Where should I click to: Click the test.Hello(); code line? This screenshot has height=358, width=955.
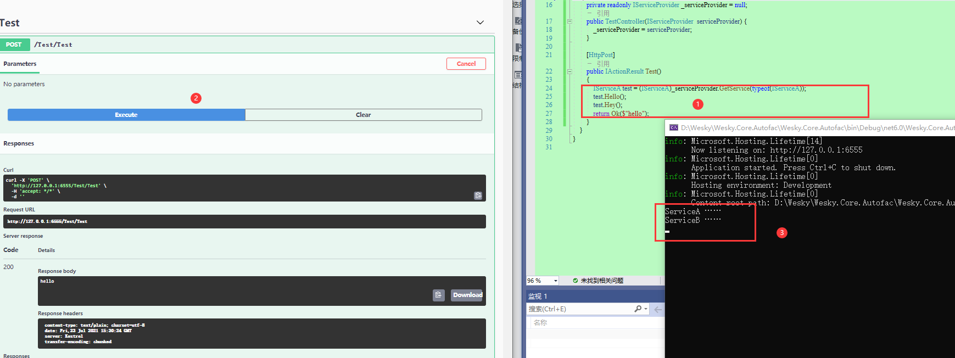click(x=610, y=97)
